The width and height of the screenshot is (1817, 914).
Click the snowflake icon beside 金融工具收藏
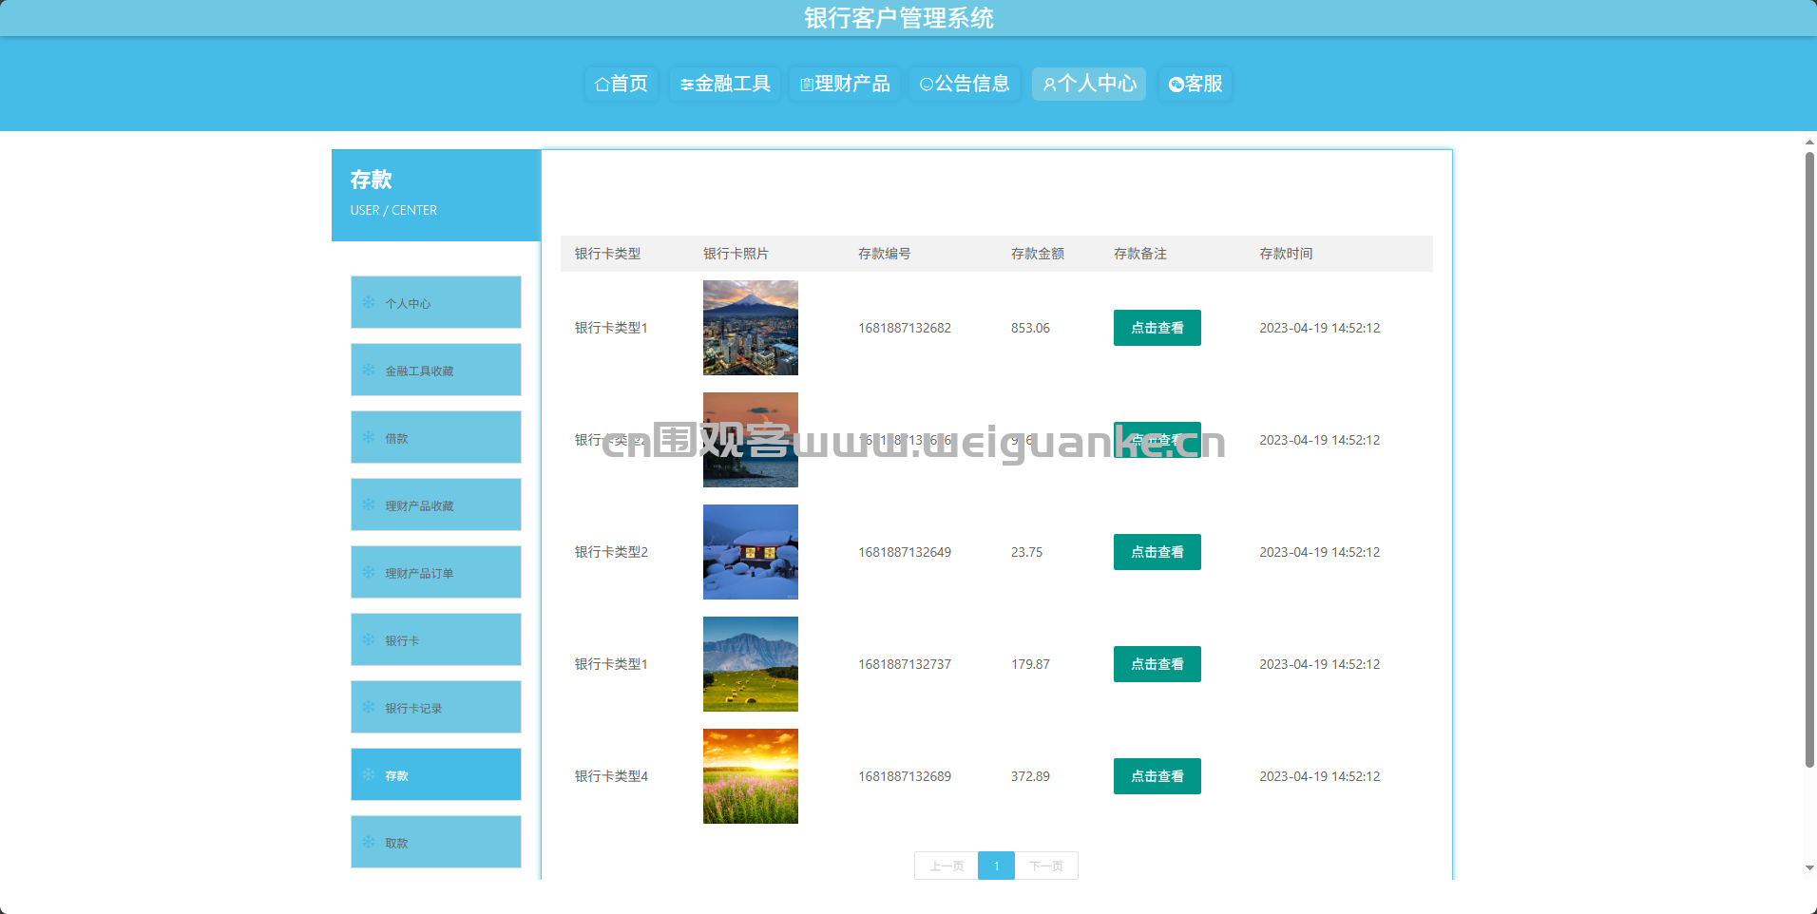369,370
